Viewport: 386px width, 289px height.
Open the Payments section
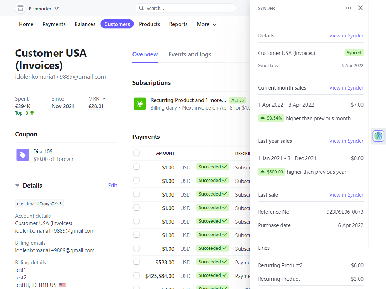[54, 24]
